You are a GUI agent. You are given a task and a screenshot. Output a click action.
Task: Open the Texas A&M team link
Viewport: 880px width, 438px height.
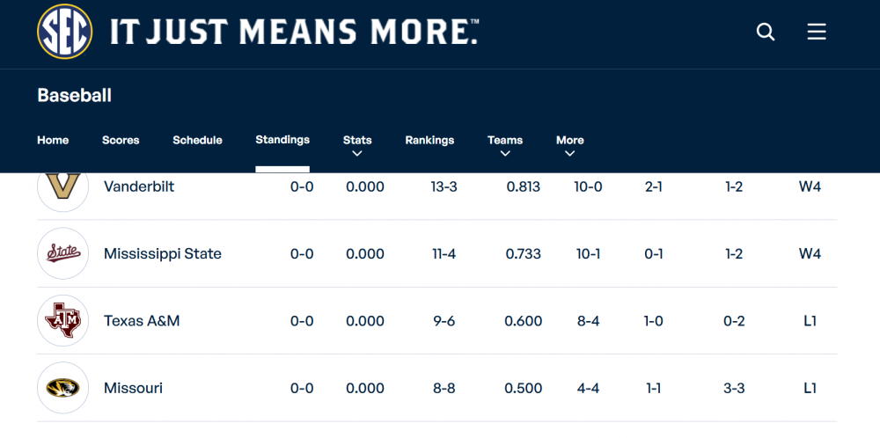pyautogui.click(x=142, y=321)
